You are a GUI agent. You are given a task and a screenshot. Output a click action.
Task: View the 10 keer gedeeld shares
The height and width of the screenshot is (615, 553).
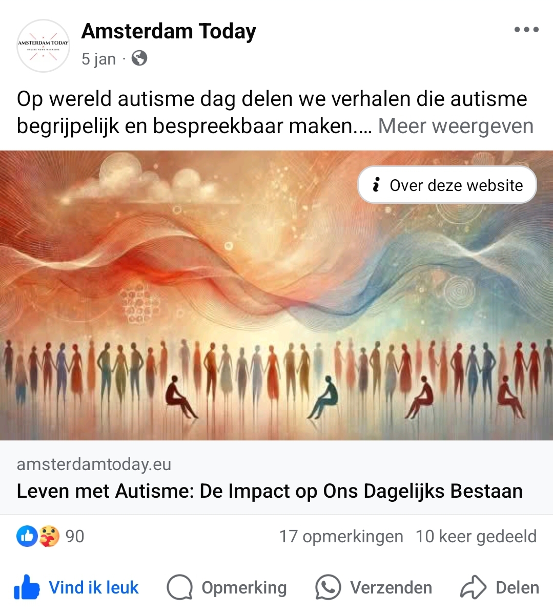tap(476, 536)
